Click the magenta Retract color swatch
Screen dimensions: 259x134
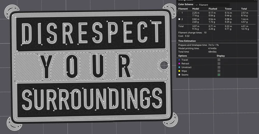(179, 64)
